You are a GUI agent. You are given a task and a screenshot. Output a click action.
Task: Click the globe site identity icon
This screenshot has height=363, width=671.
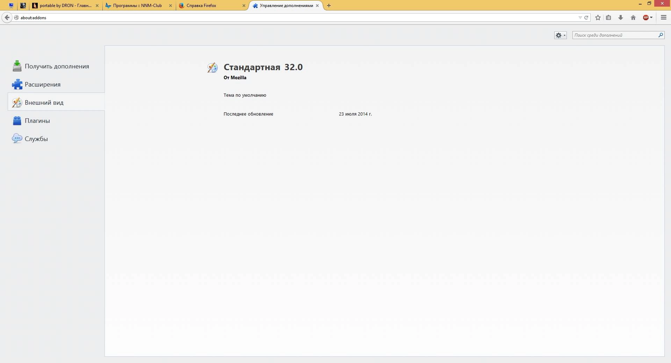pos(16,17)
